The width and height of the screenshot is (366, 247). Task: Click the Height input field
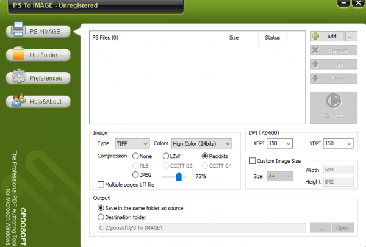[x=338, y=182]
